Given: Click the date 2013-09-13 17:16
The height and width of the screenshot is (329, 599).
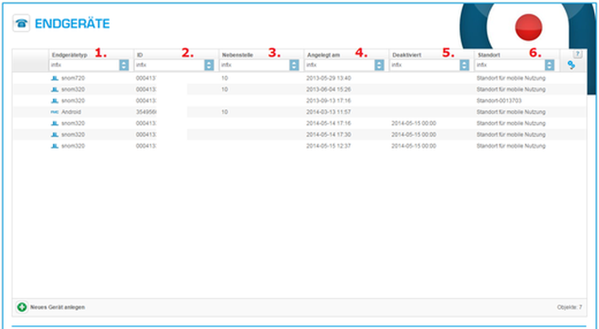Looking at the screenshot, I should (x=329, y=100).
